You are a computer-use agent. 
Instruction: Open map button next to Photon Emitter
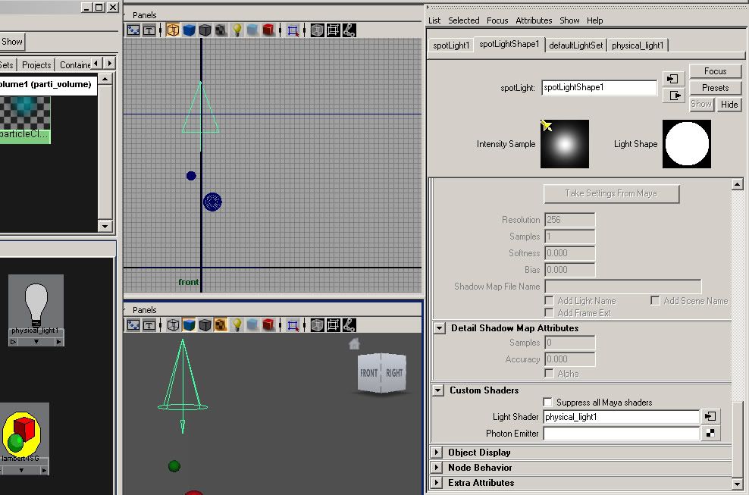pyautogui.click(x=710, y=434)
